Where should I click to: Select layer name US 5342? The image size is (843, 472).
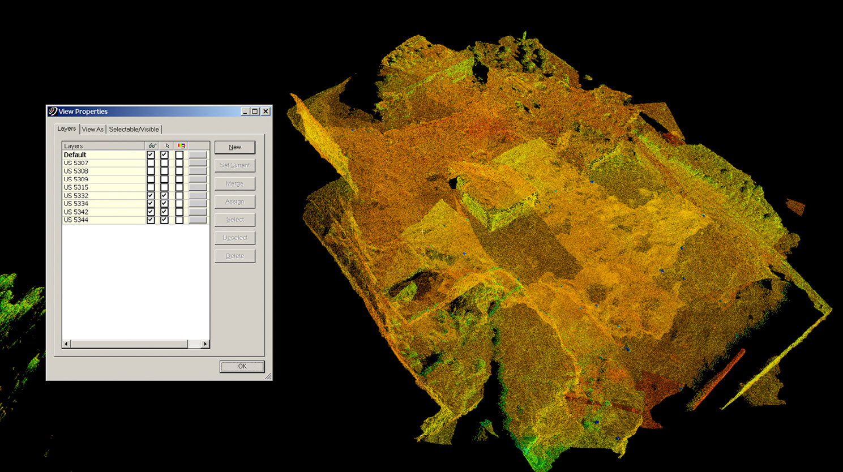(x=76, y=212)
